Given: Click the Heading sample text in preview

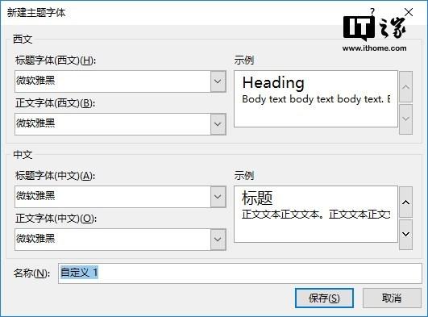Looking at the screenshot, I should pos(273,83).
